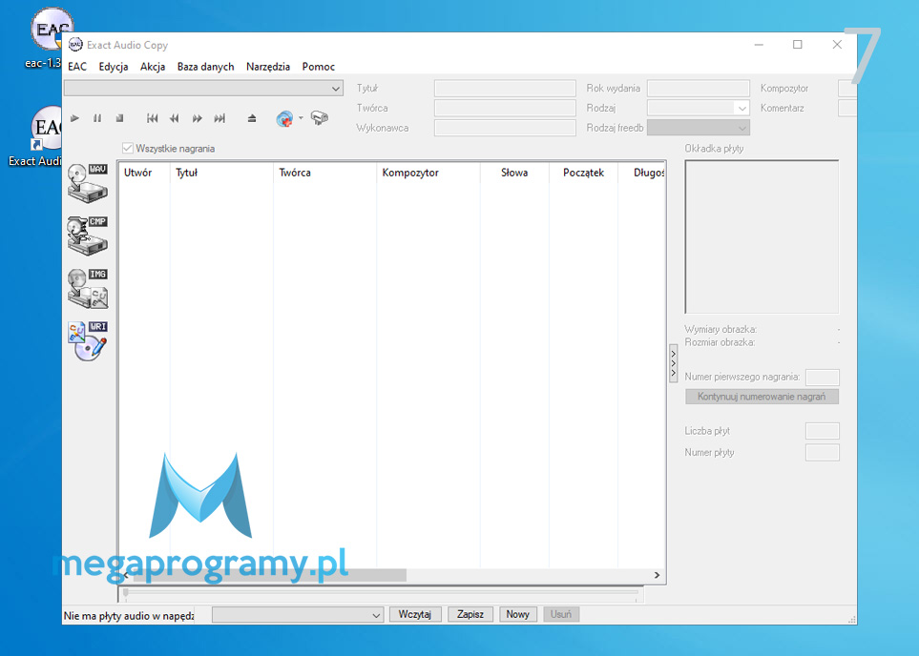Toggle the Wszystkie nagrania checkbox
This screenshot has width=919, height=656.
(x=128, y=149)
